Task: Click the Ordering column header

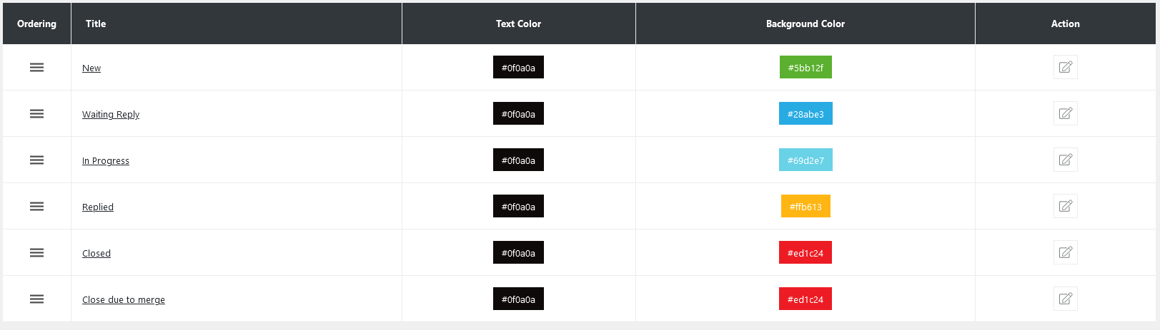Action: pos(36,24)
